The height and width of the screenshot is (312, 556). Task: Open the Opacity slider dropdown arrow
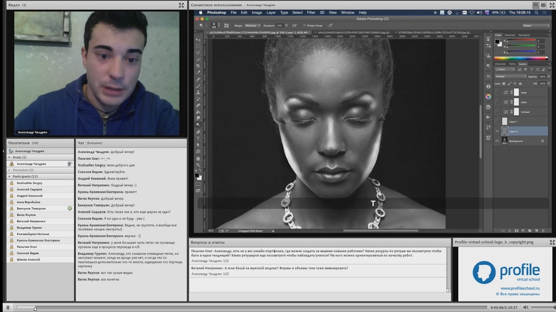(x=549, y=76)
